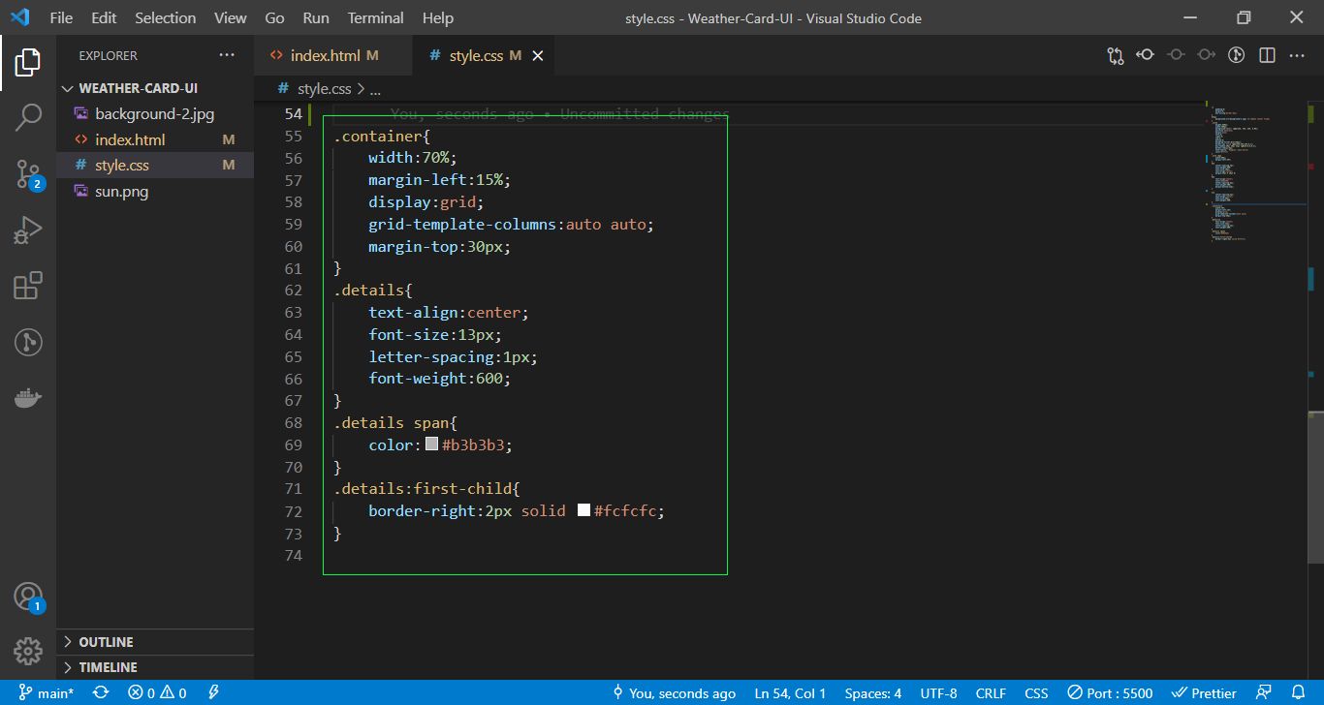Click the VS Code logo icon

[19, 17]
